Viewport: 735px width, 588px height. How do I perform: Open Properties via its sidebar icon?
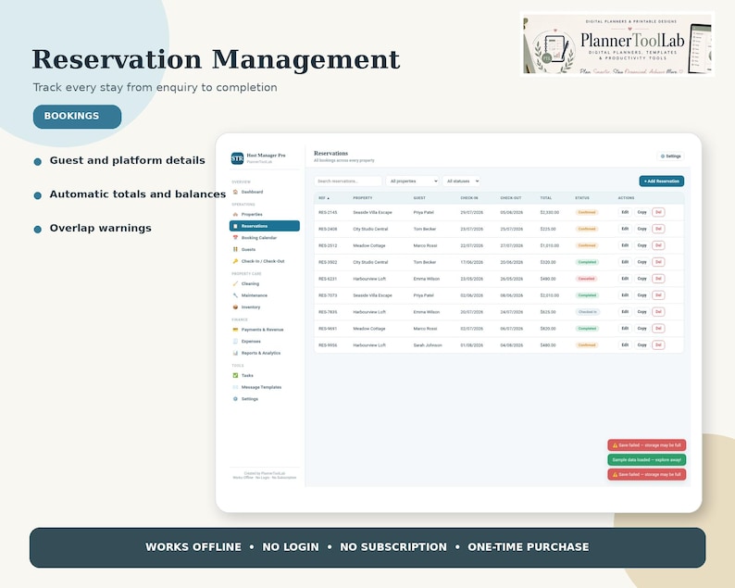tap(235, 214)
